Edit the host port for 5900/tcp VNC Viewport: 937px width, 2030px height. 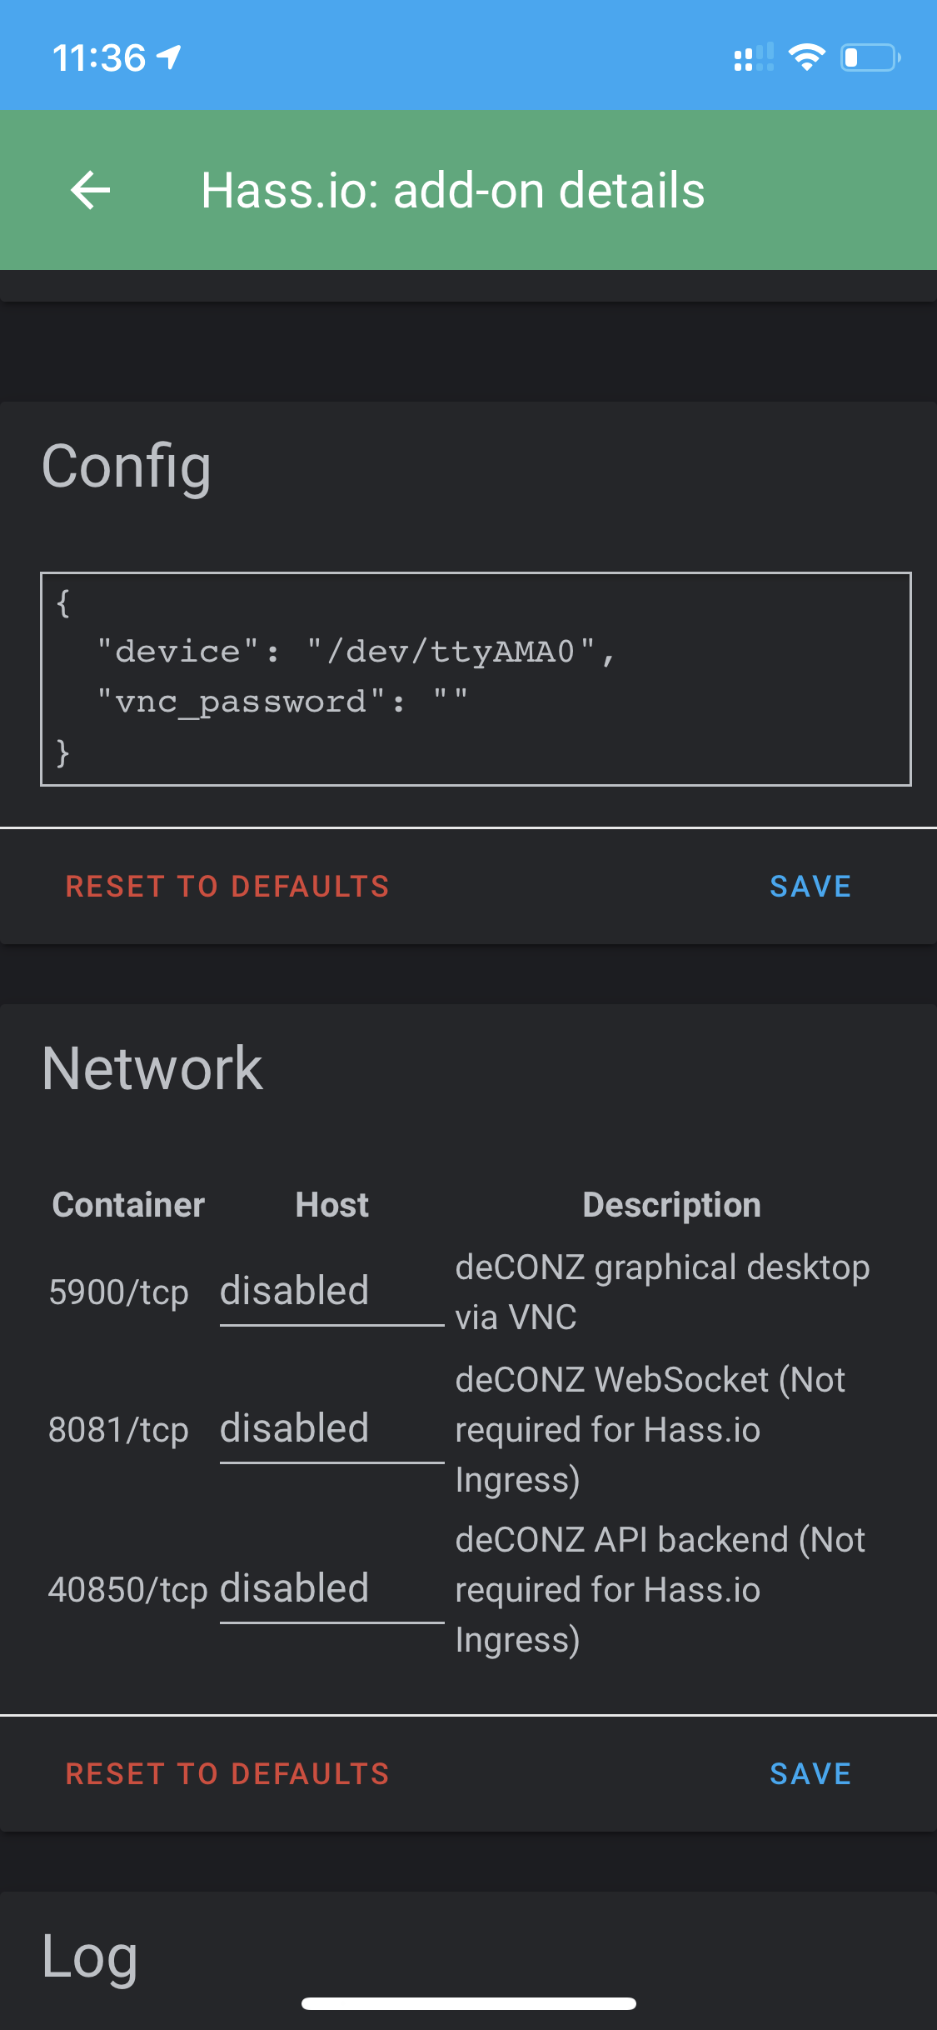click(x=330, y=1290)
